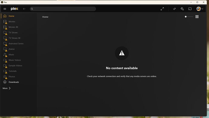Click the TV Shows monitor icon
This screenshot has height=118, width=209.
(5, 33)
